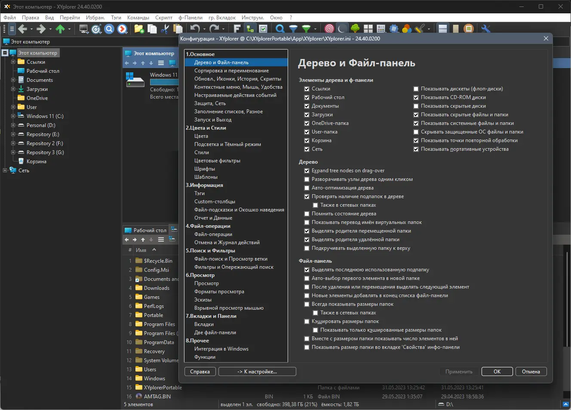571x410 pixels.
Task: Click the computer drives toolbar icon
Action: click(84, 29)
